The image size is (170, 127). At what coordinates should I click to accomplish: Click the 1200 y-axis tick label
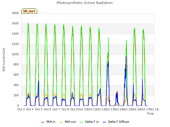(15, 44)
